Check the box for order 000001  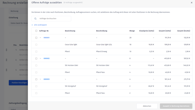click(x=36, y=38)
